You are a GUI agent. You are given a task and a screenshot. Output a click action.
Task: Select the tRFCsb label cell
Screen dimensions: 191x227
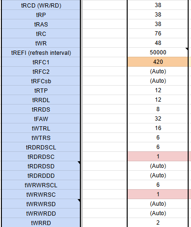tap(41, 81)
